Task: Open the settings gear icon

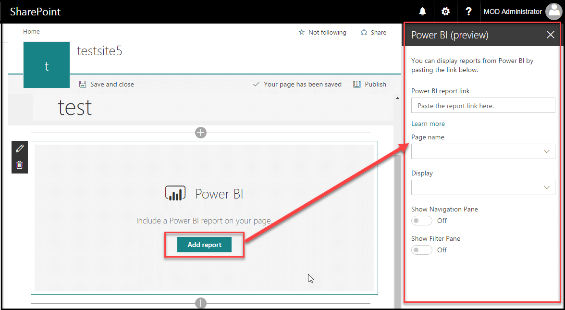Action: [445, 12]
